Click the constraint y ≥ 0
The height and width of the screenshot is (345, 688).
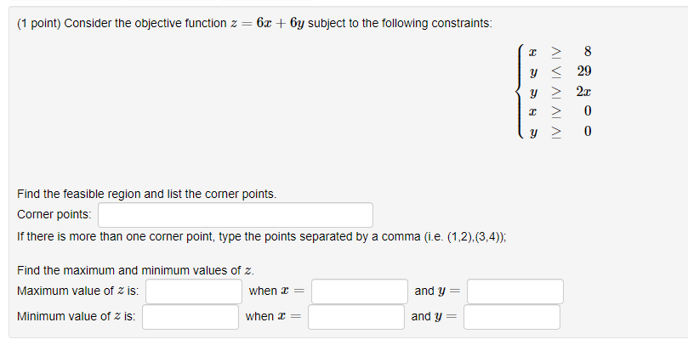[x=560, y=131]
